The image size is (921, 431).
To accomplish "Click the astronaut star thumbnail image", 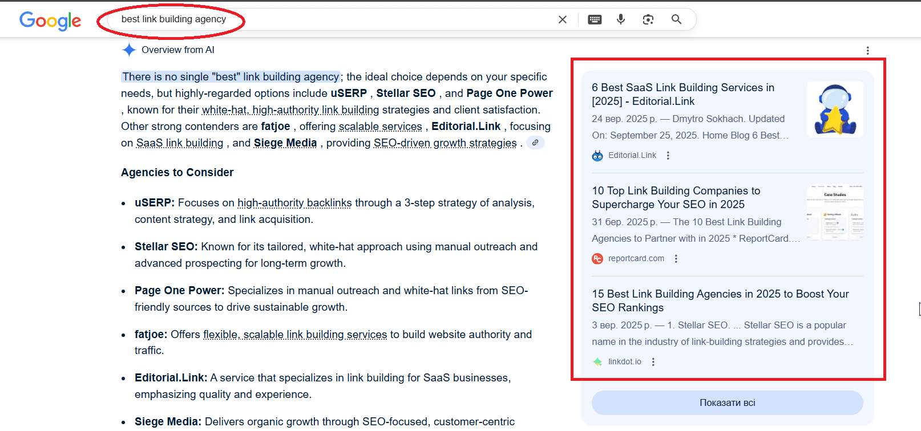I will pyautogui.click(x=834, y=109).
